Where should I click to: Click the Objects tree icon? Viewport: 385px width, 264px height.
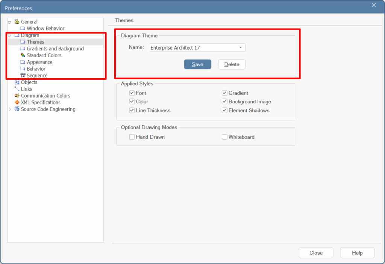[17, 82]
